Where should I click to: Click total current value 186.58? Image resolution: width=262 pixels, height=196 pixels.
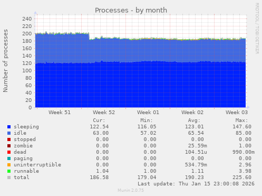pyautogui.click(x=99, y=178)
